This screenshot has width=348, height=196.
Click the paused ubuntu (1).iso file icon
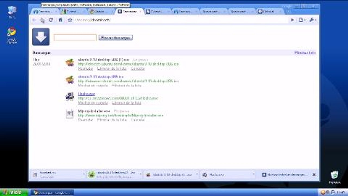(x=70, y=63)
